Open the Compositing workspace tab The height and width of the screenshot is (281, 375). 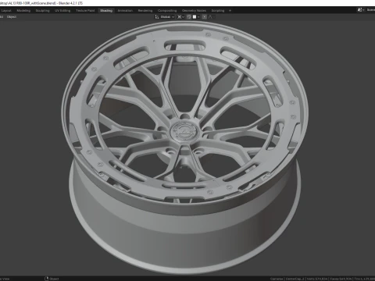pos(167,11)
